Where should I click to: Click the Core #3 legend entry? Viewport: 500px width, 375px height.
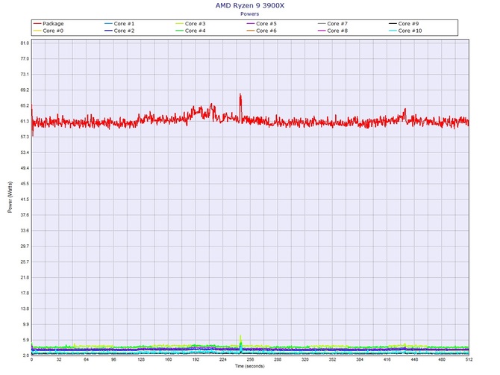(x=191, y=24)
